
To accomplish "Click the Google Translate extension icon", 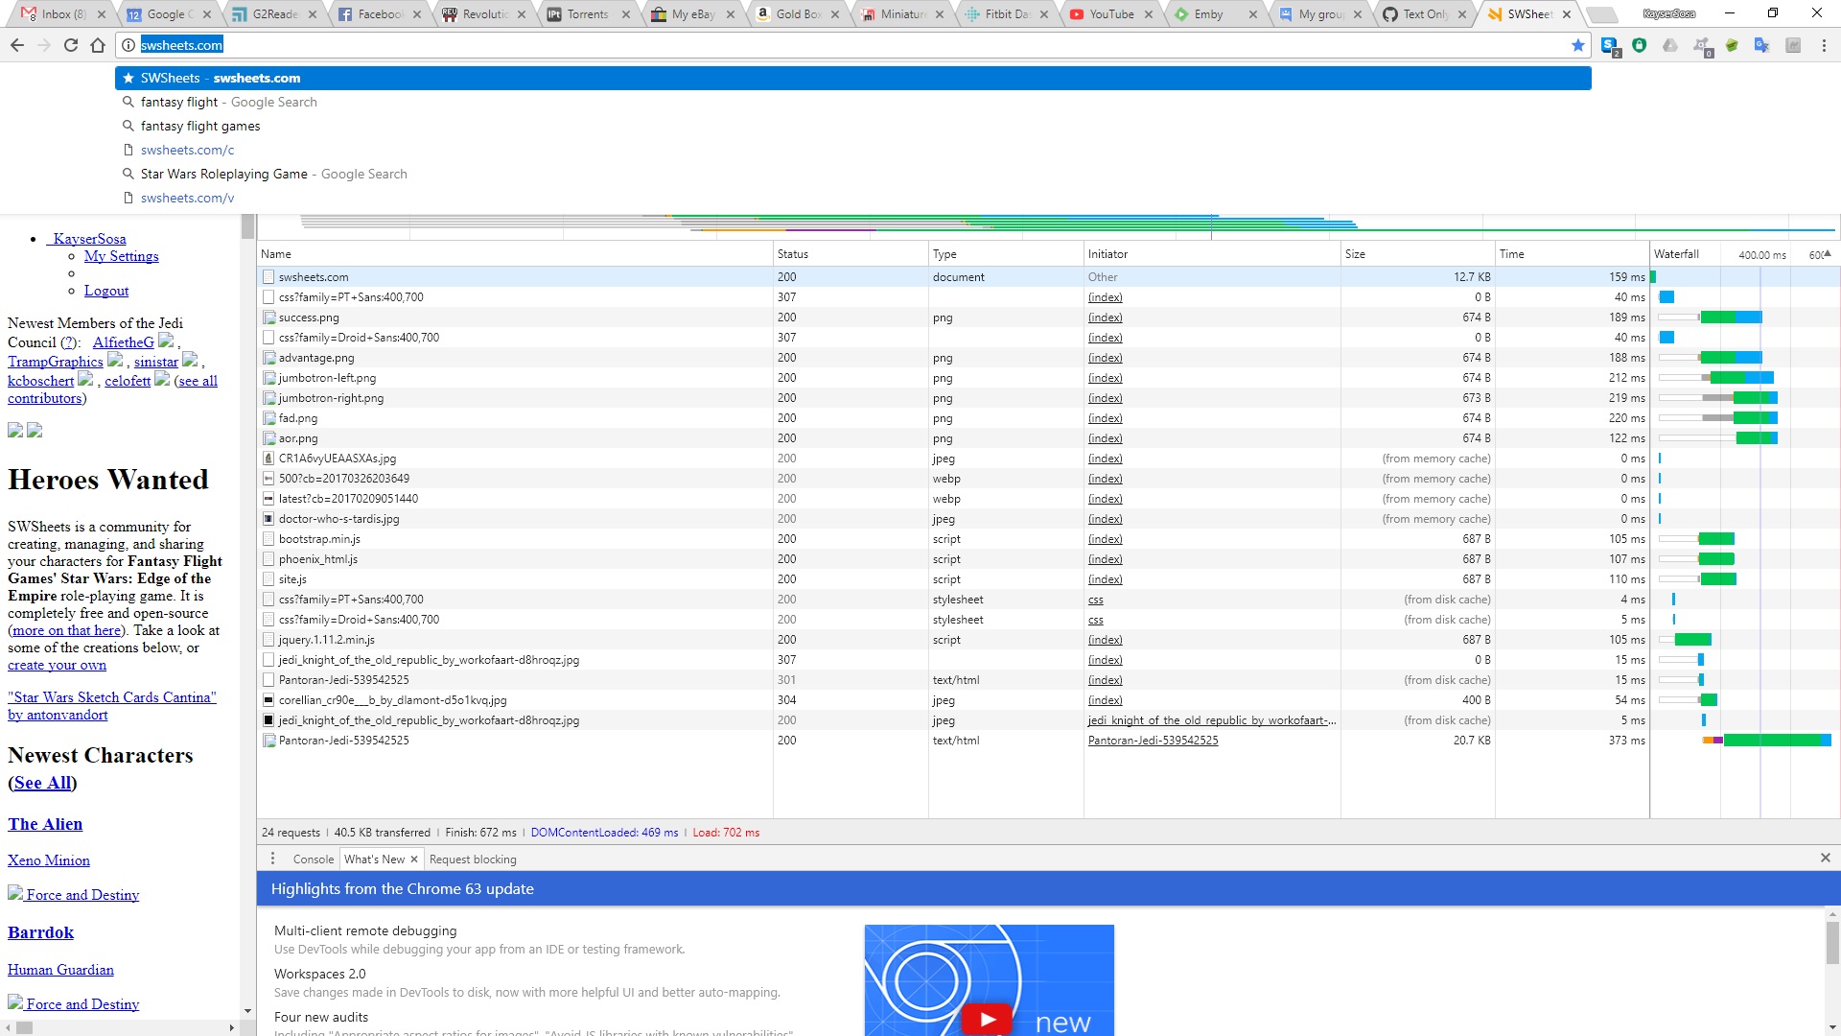I will point(1760,45).
